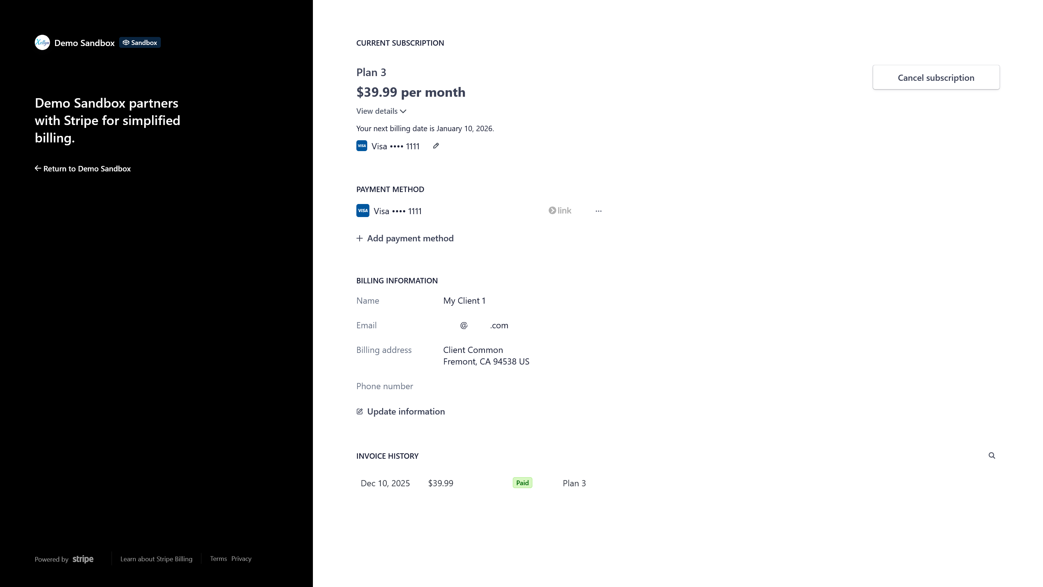1043x587 pixels.
Task: Click the Plan 3 subscription title
Action: click(371, 72)
